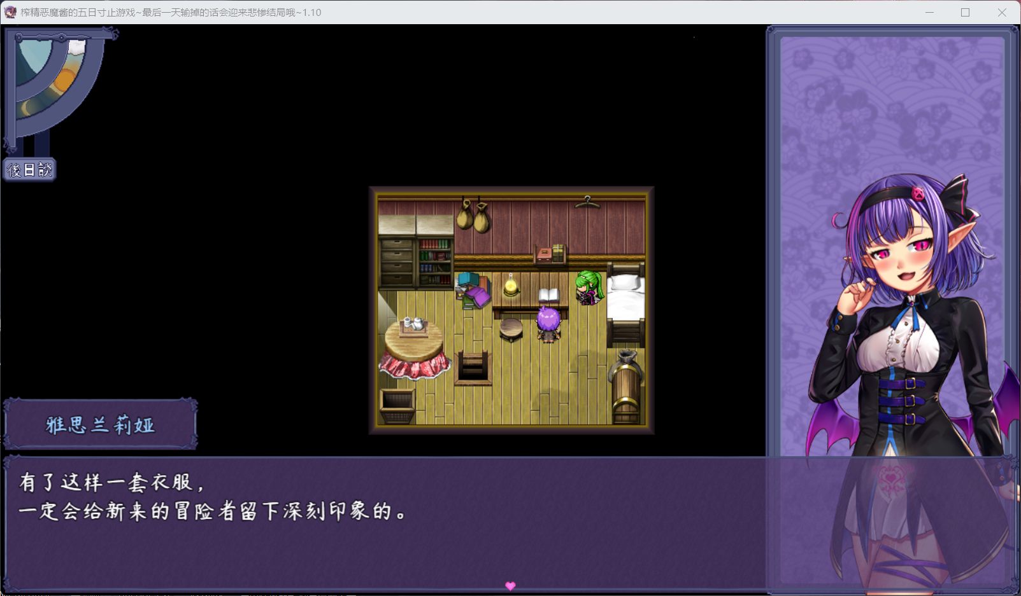Maximize the game window

(965, 12)
